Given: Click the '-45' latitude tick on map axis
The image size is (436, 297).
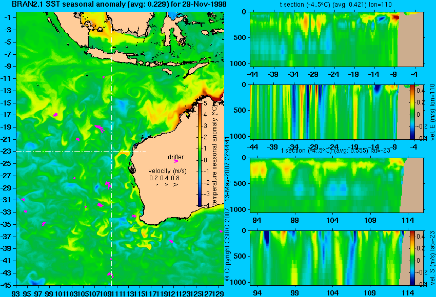Looking at the screenshot, I should 7,285.
